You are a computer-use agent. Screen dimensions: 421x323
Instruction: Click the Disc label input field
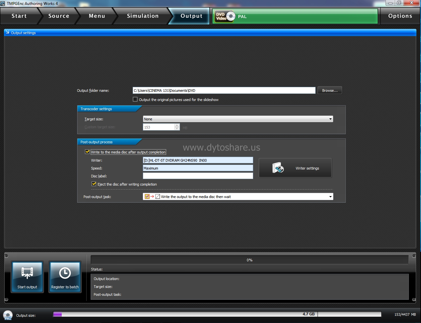198,176
